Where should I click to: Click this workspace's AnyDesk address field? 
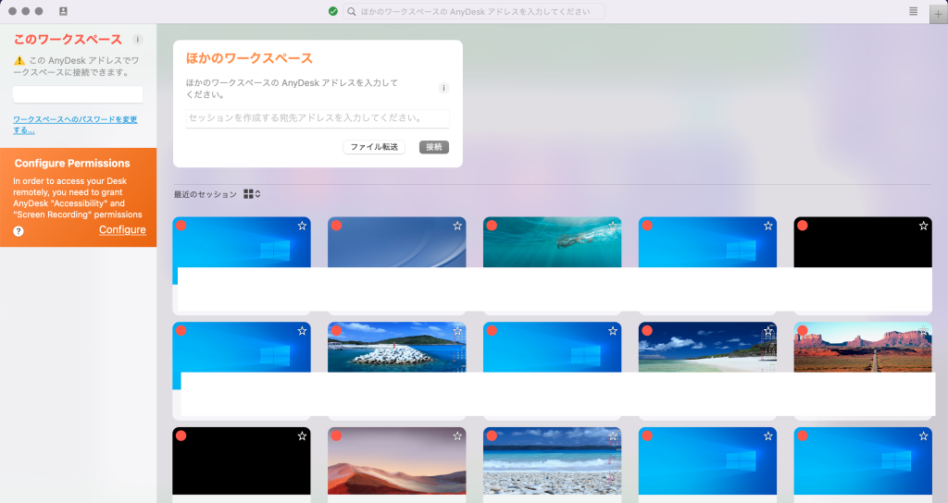pos(78,94)
